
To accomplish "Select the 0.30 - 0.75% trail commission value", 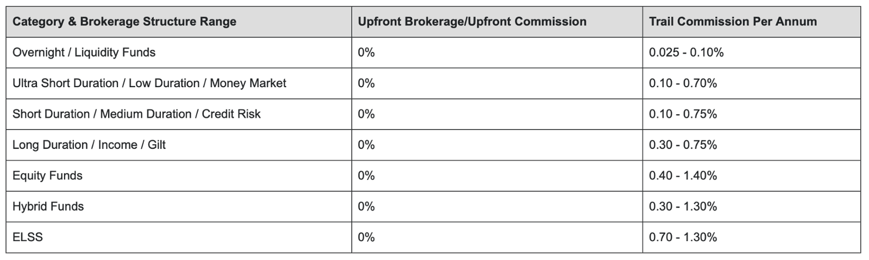I will tap(683, 145).
